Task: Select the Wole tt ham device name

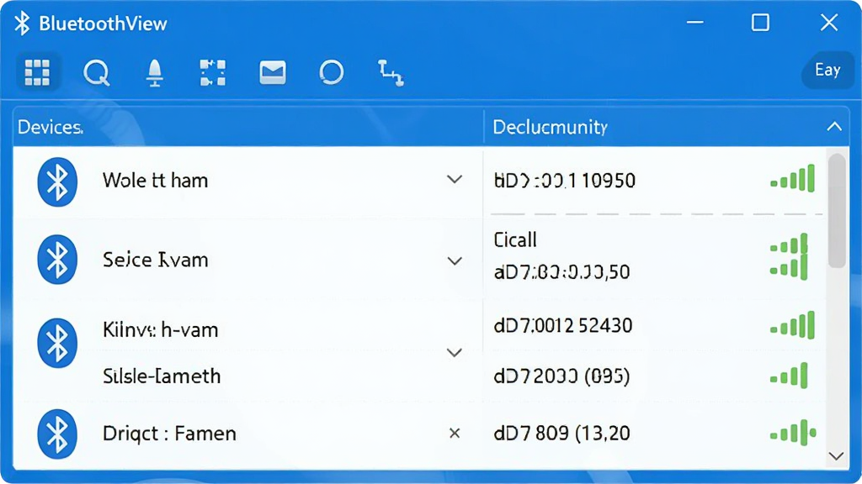Action: tap(156, 181)
